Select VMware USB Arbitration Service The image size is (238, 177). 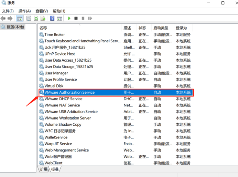(x=116, y=112)
